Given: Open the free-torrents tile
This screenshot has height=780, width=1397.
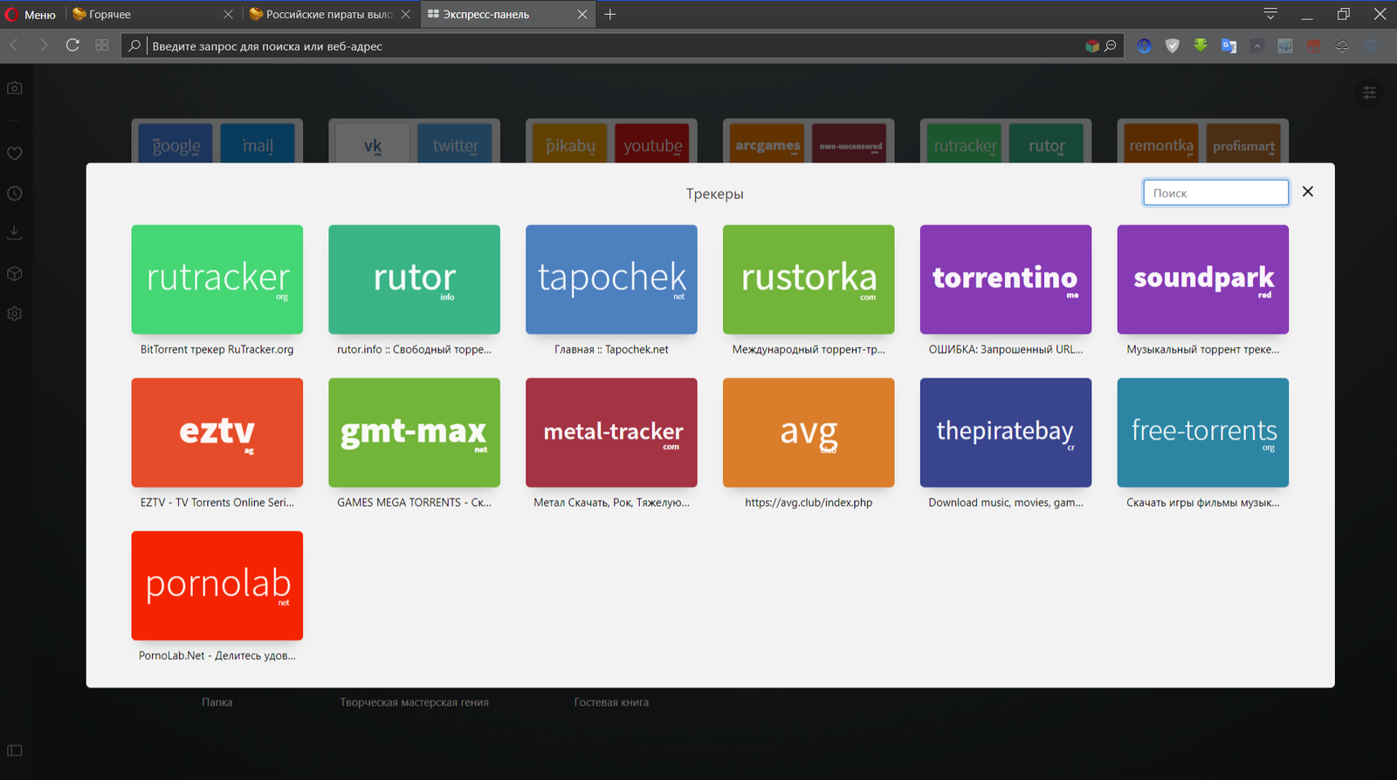Looking at the screenshot, I should click(1203, 433).
